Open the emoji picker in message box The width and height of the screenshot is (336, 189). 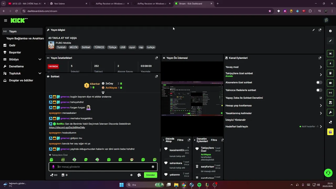153,167
